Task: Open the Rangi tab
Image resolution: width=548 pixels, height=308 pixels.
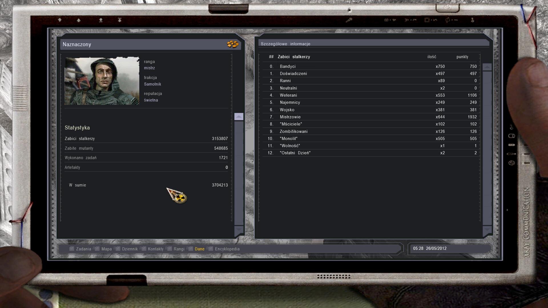Action: pos(179,249)
